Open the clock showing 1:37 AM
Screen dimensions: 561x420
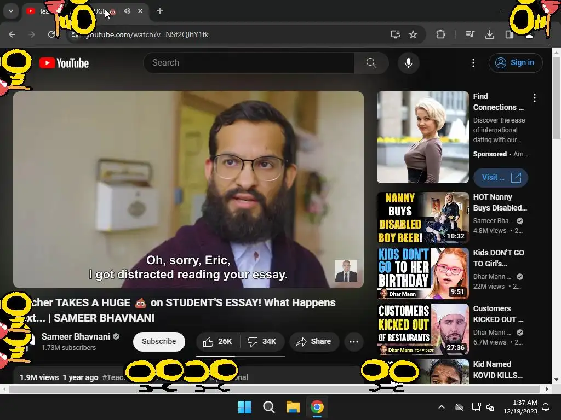point(520,407)
